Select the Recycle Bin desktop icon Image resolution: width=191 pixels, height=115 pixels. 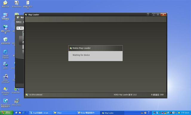click(x=5, y=41)
